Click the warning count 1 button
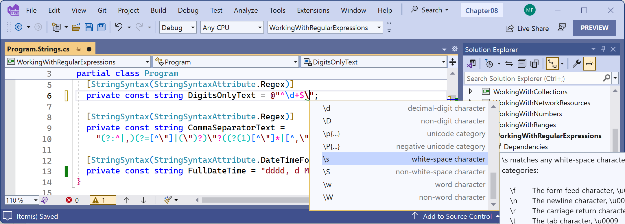The height and width of the screenshot is (224, 625). pyautogui.click(x=103, y=200)
